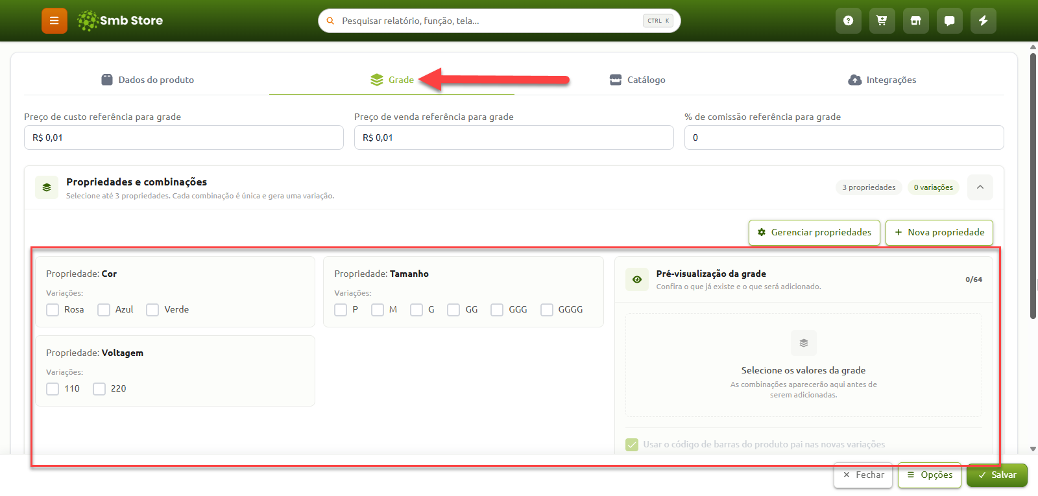
Task: Edit the % de comissão field
Action: tap(844, 137)
